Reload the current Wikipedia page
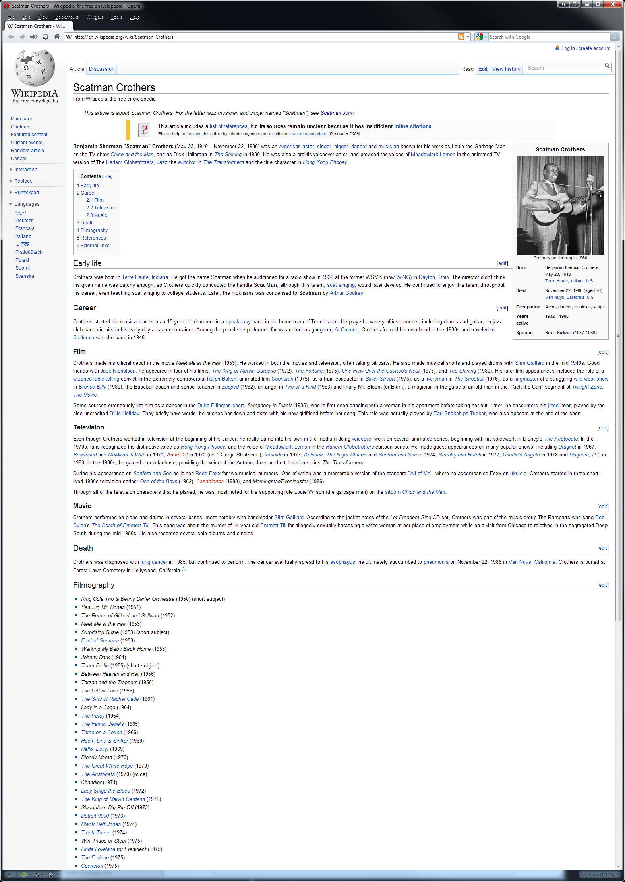 (x=45, y=37)
